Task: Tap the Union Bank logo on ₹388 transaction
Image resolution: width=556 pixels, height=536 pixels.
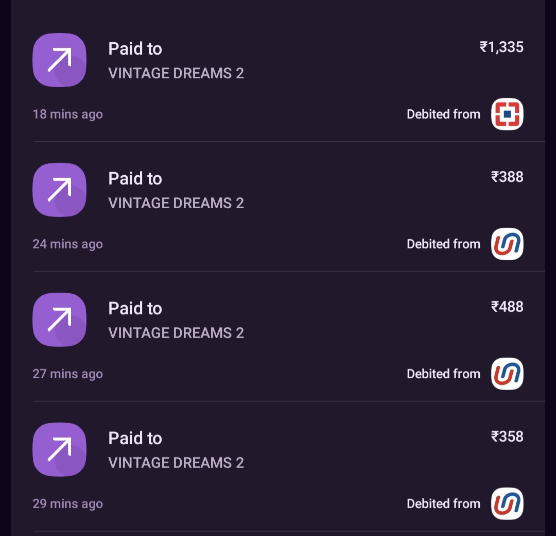Action: tap(507, 244)
